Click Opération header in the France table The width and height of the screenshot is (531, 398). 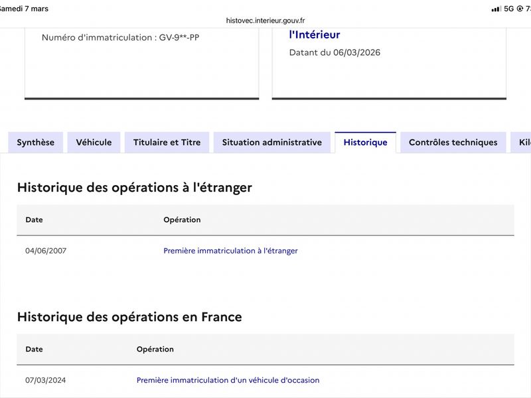[x=155, y=349]
